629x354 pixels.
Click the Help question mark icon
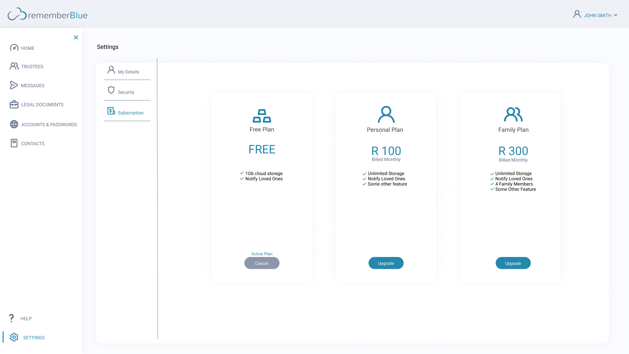[x=11, y=318]
